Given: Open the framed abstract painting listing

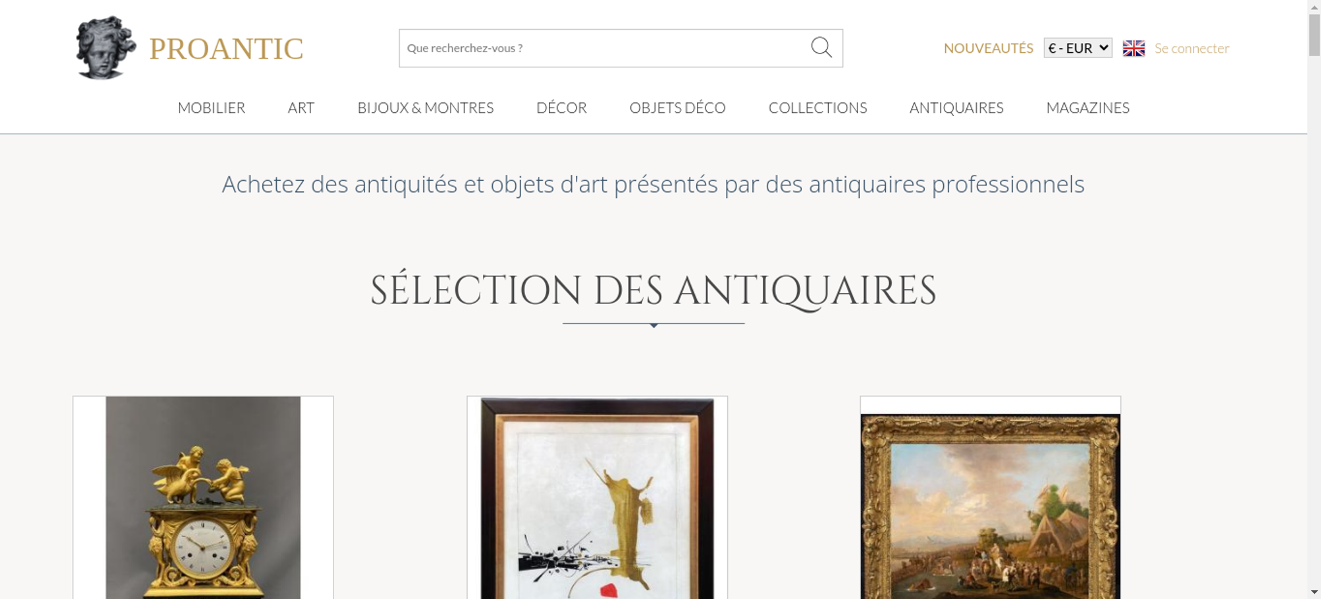Looking at the screenshot, I should point(597,497).
